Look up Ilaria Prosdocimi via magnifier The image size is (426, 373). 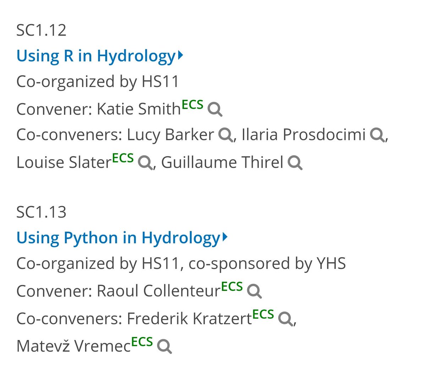tap(377, 135)
